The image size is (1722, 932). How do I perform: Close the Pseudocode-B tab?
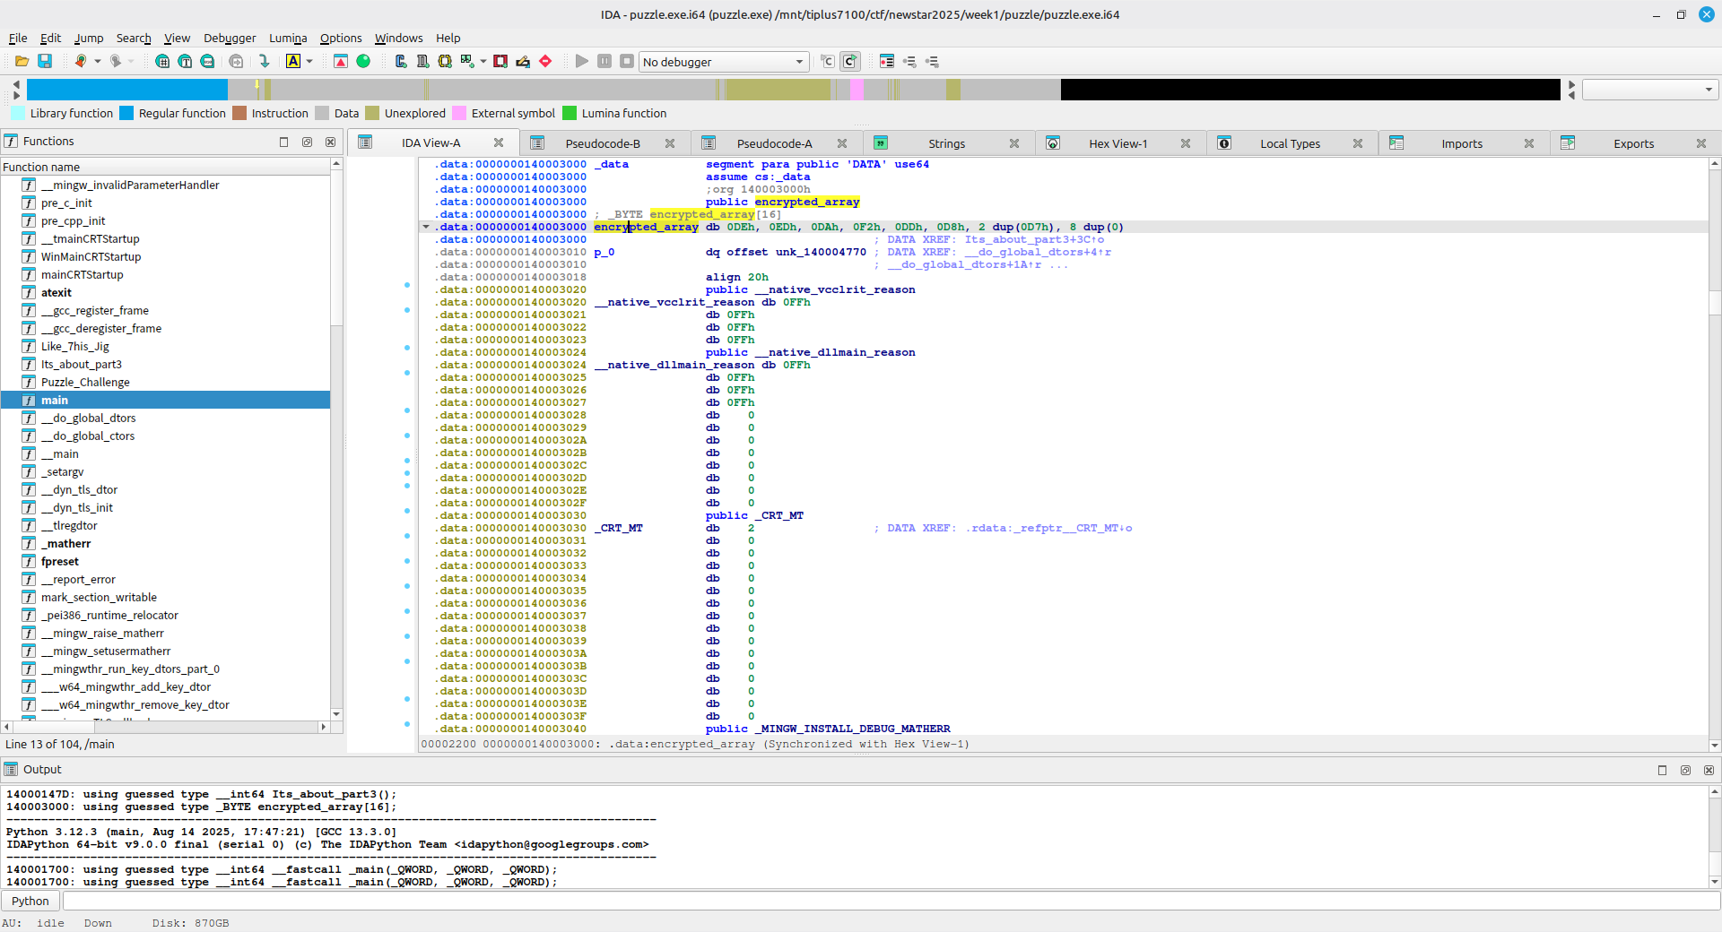pyautogui.click(x=670, y=143)
